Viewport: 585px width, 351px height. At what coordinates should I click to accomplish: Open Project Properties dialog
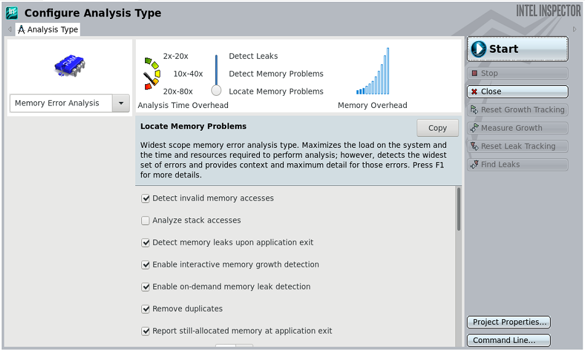[508, 323]
